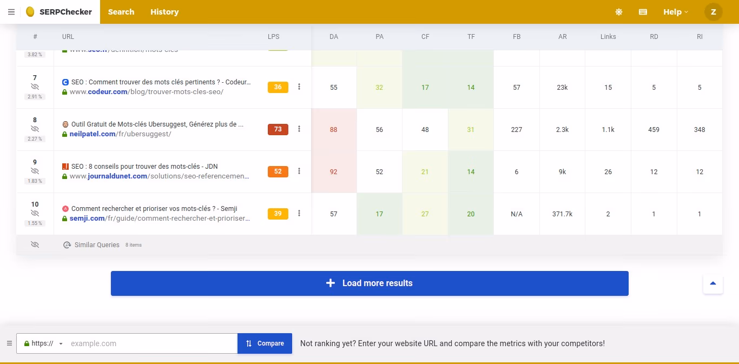The image size is (739, 364).
Task: Click the 1.55 % CTR badge in row 10
Action: [x=35, y=223]
